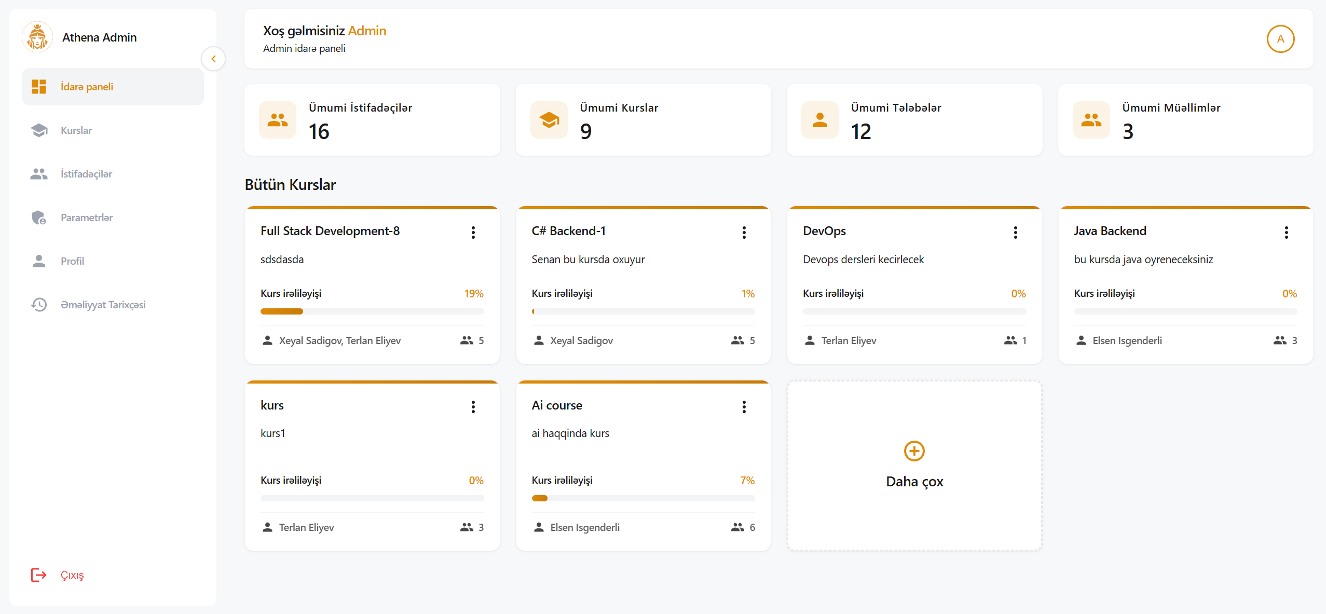The height and width of the screenshot is (614, 1326).
Task: Select the Əməliyyat Tarixçəsi history icon
Action: tap(38, 305)
